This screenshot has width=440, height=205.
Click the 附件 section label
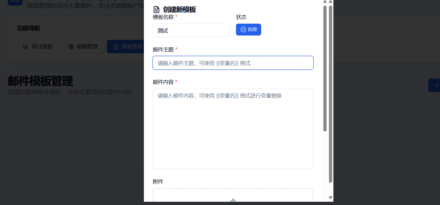158,181
